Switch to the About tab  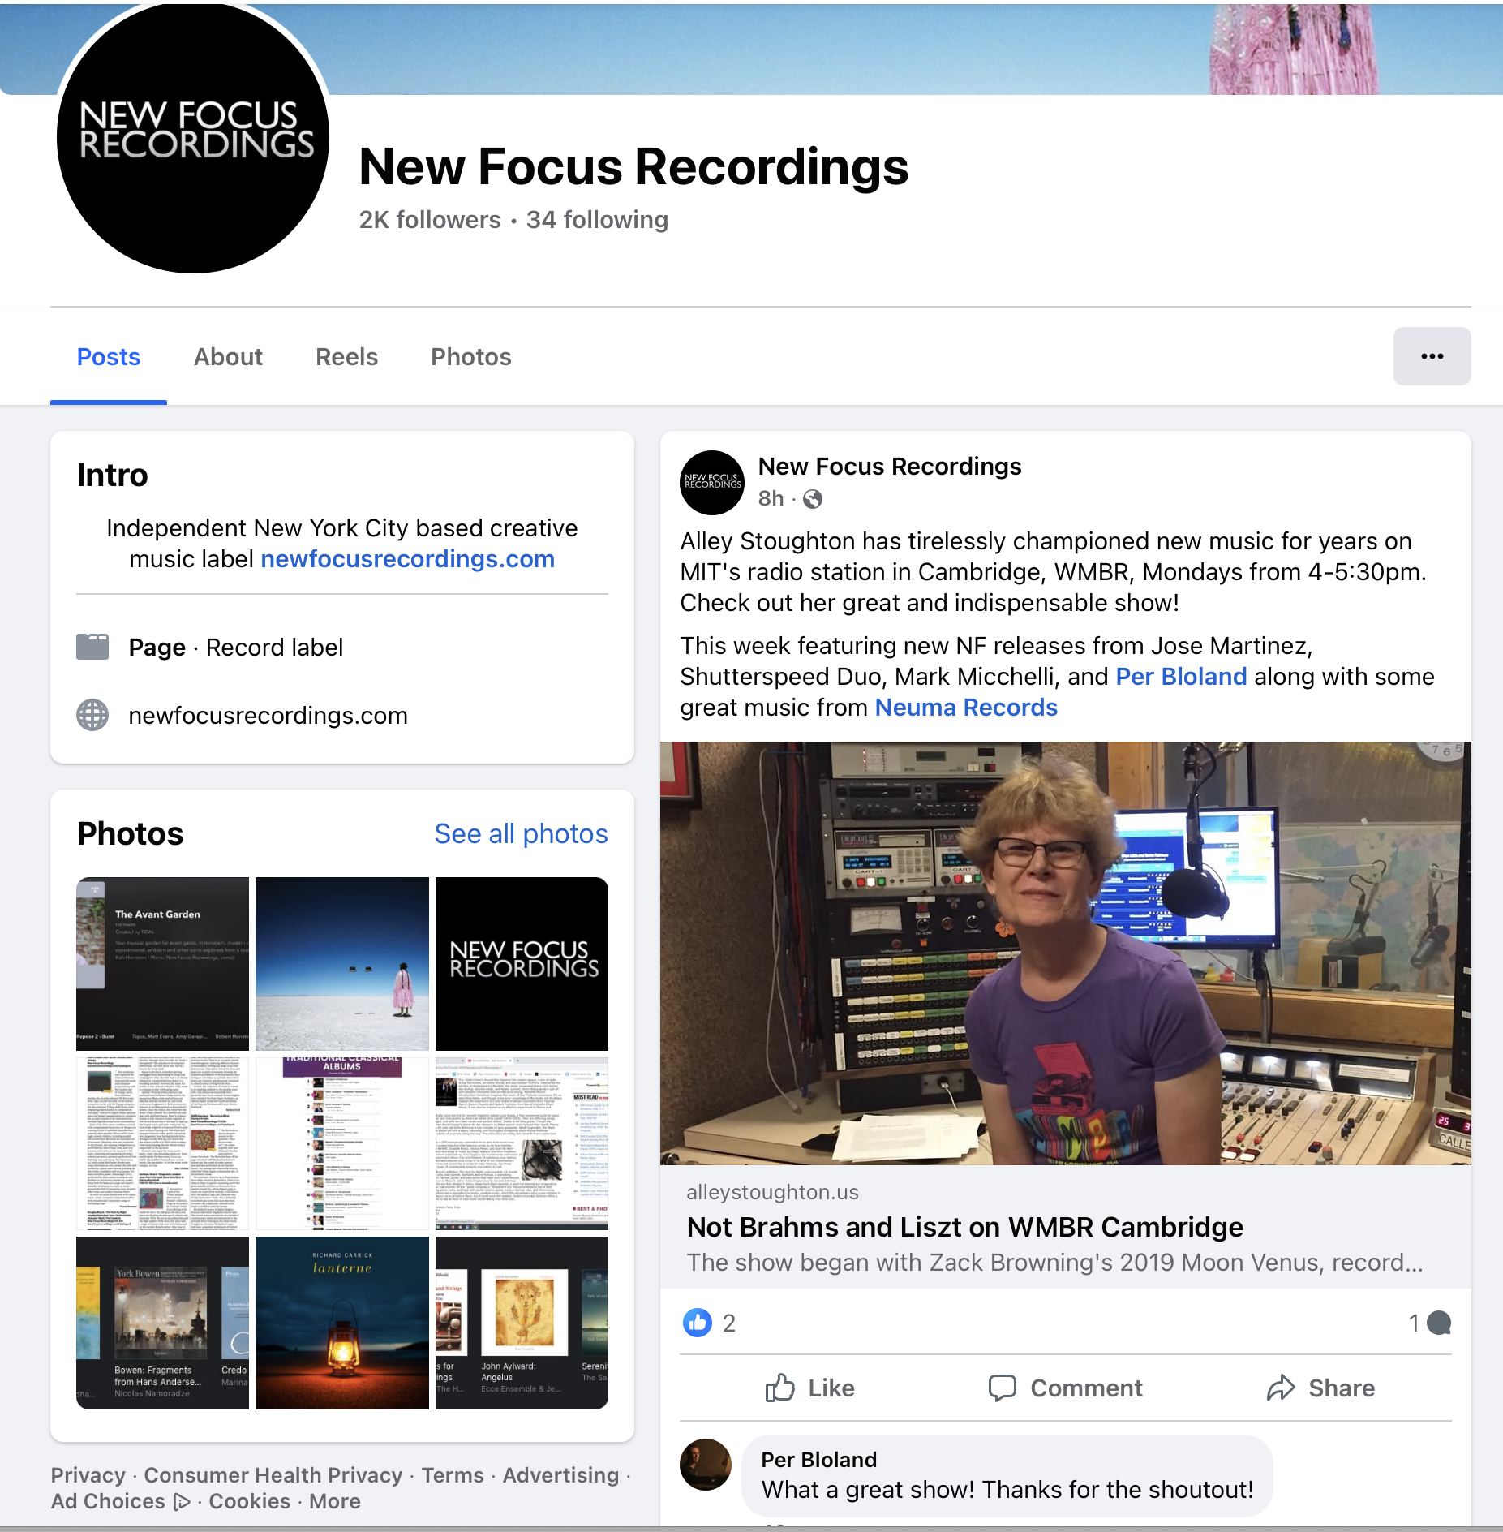click(x=228, y=357)
